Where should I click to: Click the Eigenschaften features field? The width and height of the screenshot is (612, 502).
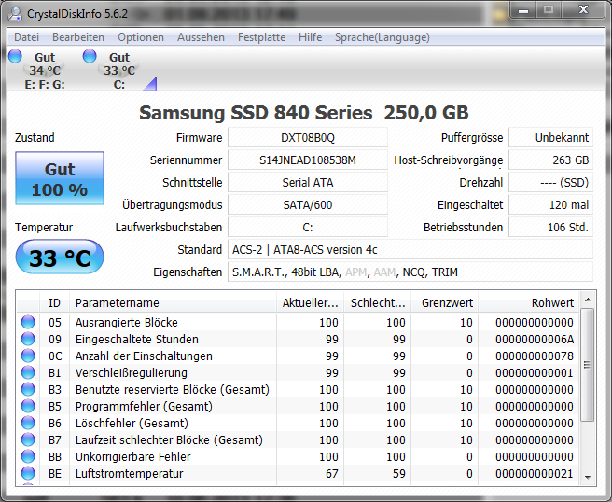click(x=410, y=272)
